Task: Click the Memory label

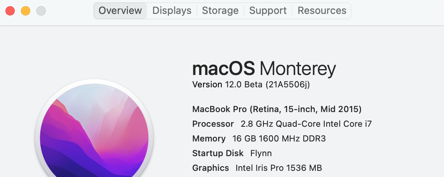Action: click(x=209, y=139)
